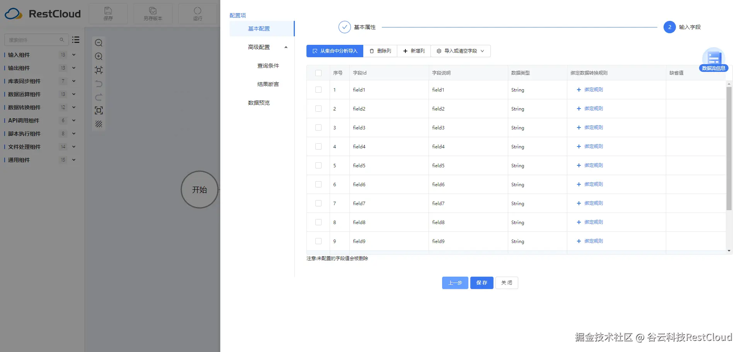Undo the last canvas action

pyautogui.click(x=99, y=83)
